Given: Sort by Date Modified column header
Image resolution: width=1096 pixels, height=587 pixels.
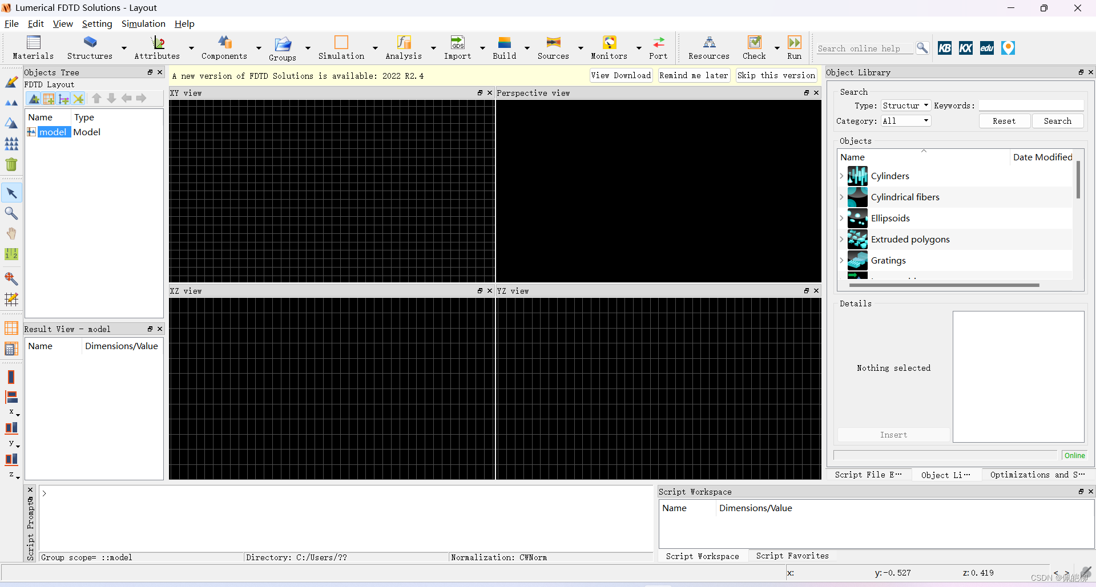Looking at the screenshot, I should click(1042, 157).
